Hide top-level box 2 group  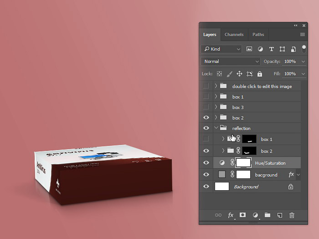pos(206,118)
